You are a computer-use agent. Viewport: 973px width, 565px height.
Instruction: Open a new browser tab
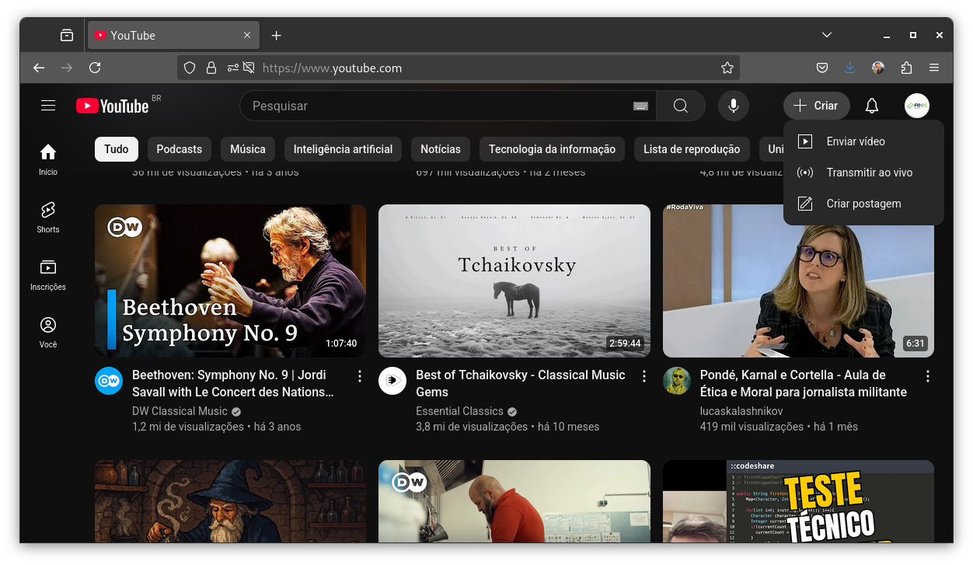tap(276, 36)
